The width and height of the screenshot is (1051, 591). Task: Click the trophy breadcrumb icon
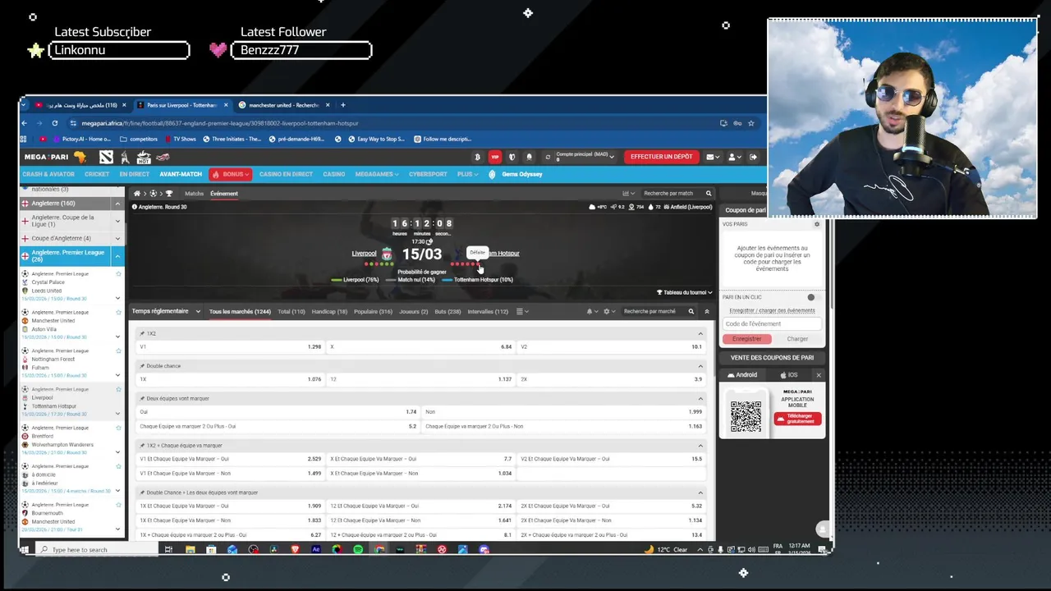(x=169, y=194)
